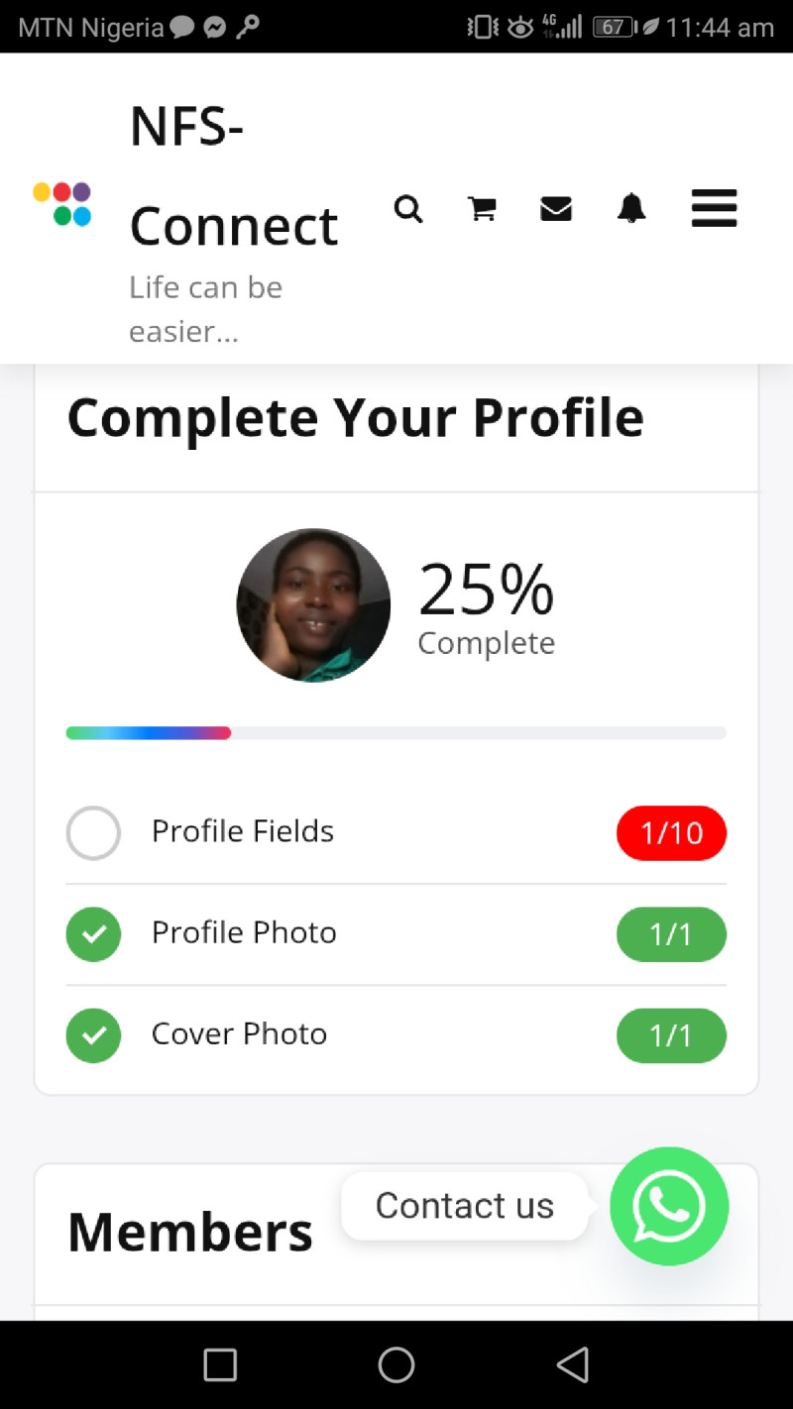Screen dimensions: 793x1409
Task: Open messages envelope icon
Action: tap(556, 209)
